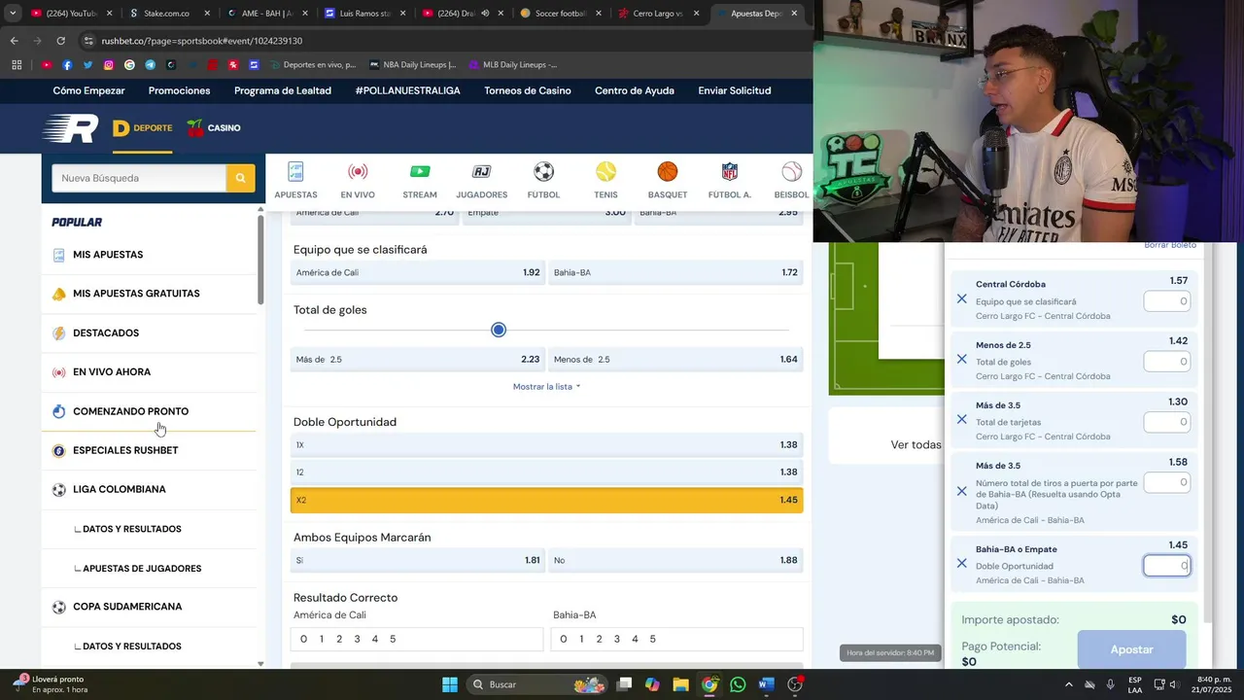Open the Jugadores category icon
This screenshot has width=1244, height=700.
(x=481, y=172)
